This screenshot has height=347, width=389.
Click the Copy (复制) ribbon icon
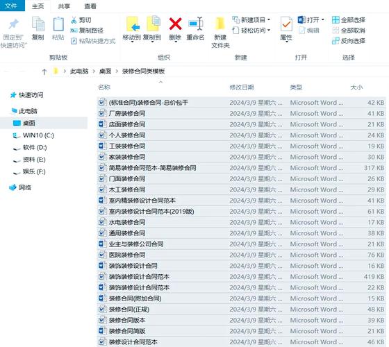click(x=38, y=24)
